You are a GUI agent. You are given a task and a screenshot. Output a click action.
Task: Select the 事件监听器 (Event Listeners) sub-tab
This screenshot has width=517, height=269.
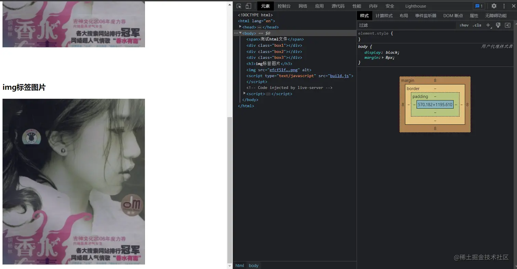click(426, 16)
